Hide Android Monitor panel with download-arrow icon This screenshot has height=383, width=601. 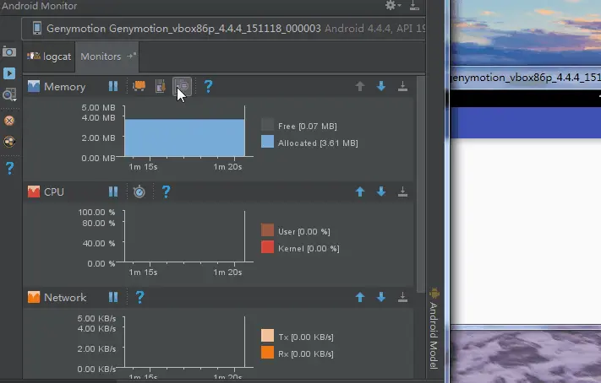pos(414,5)
